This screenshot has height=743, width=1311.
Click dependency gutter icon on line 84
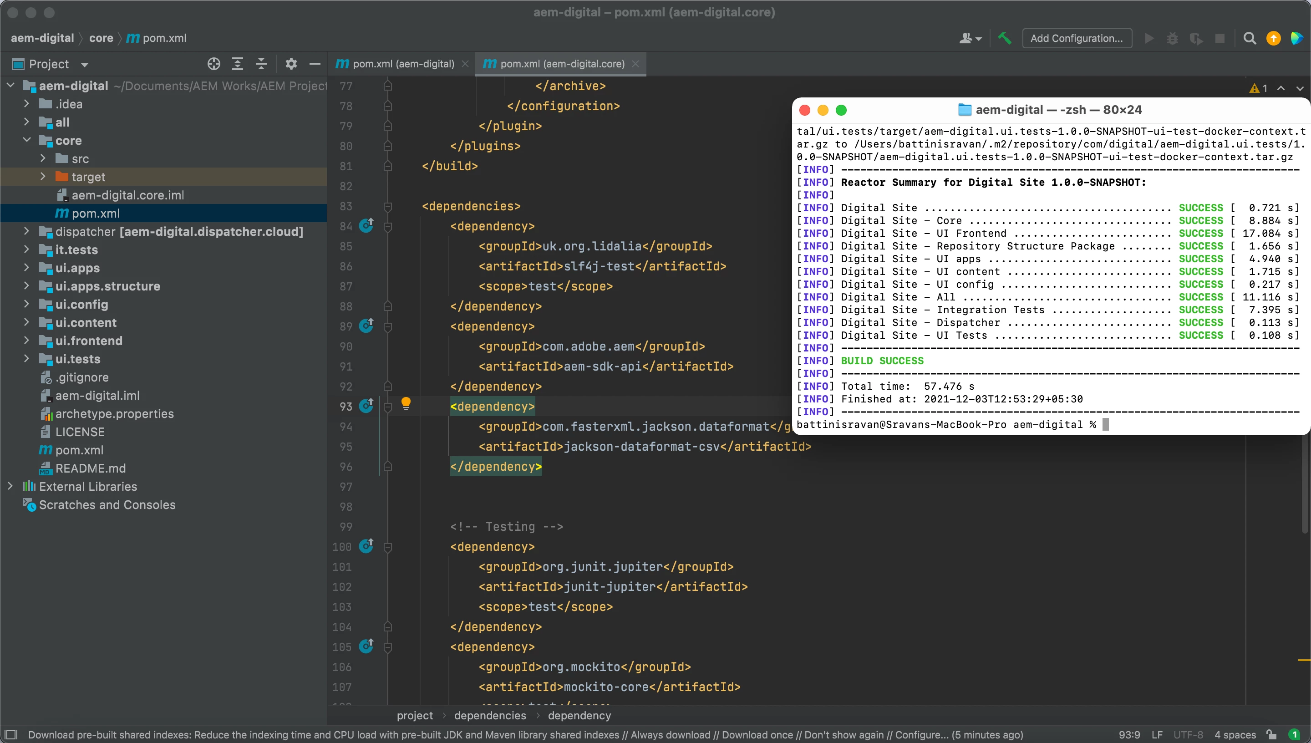tap(366, 225)
